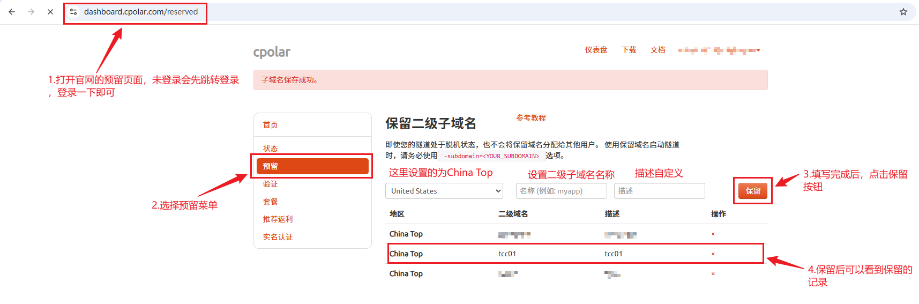Go to 状态 sidebar item

tap(270, 148)
